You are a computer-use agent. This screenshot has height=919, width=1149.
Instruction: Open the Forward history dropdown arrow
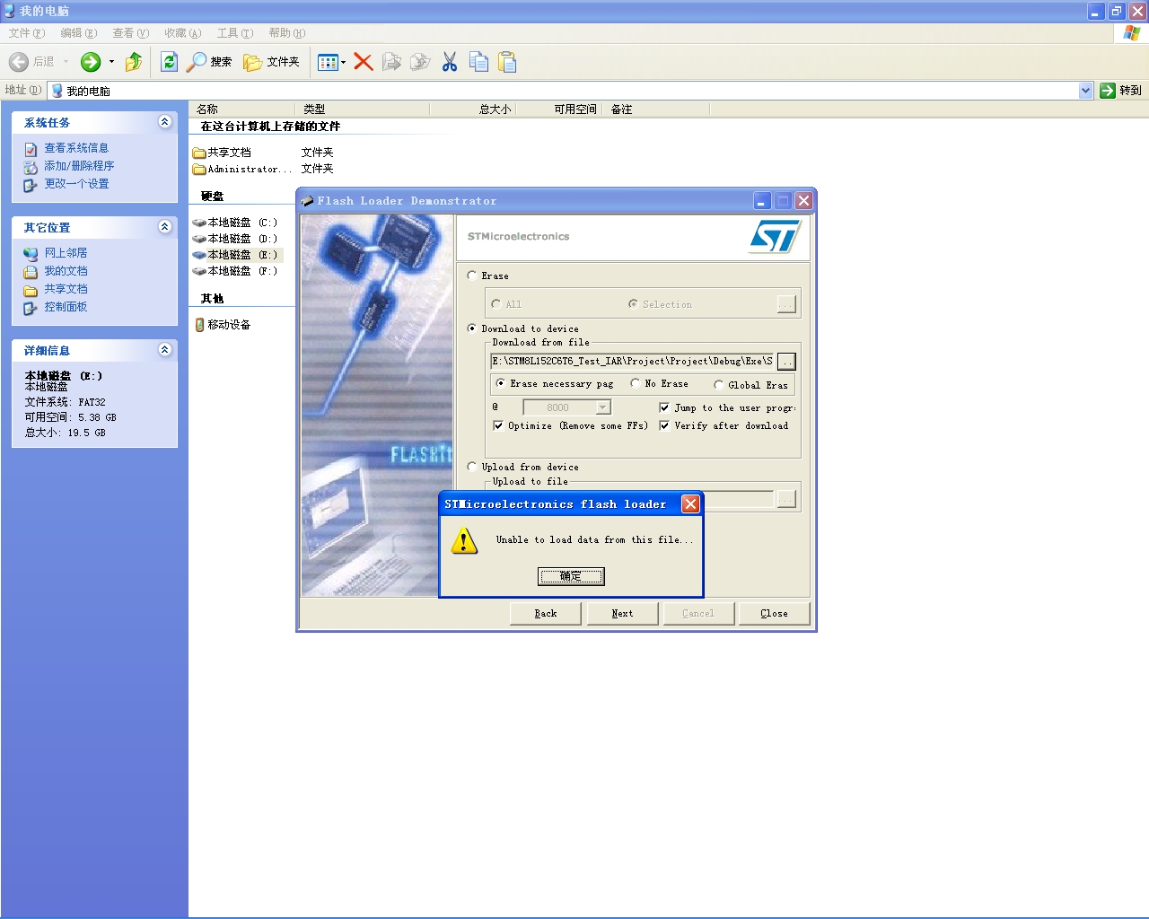click(111, 62)
